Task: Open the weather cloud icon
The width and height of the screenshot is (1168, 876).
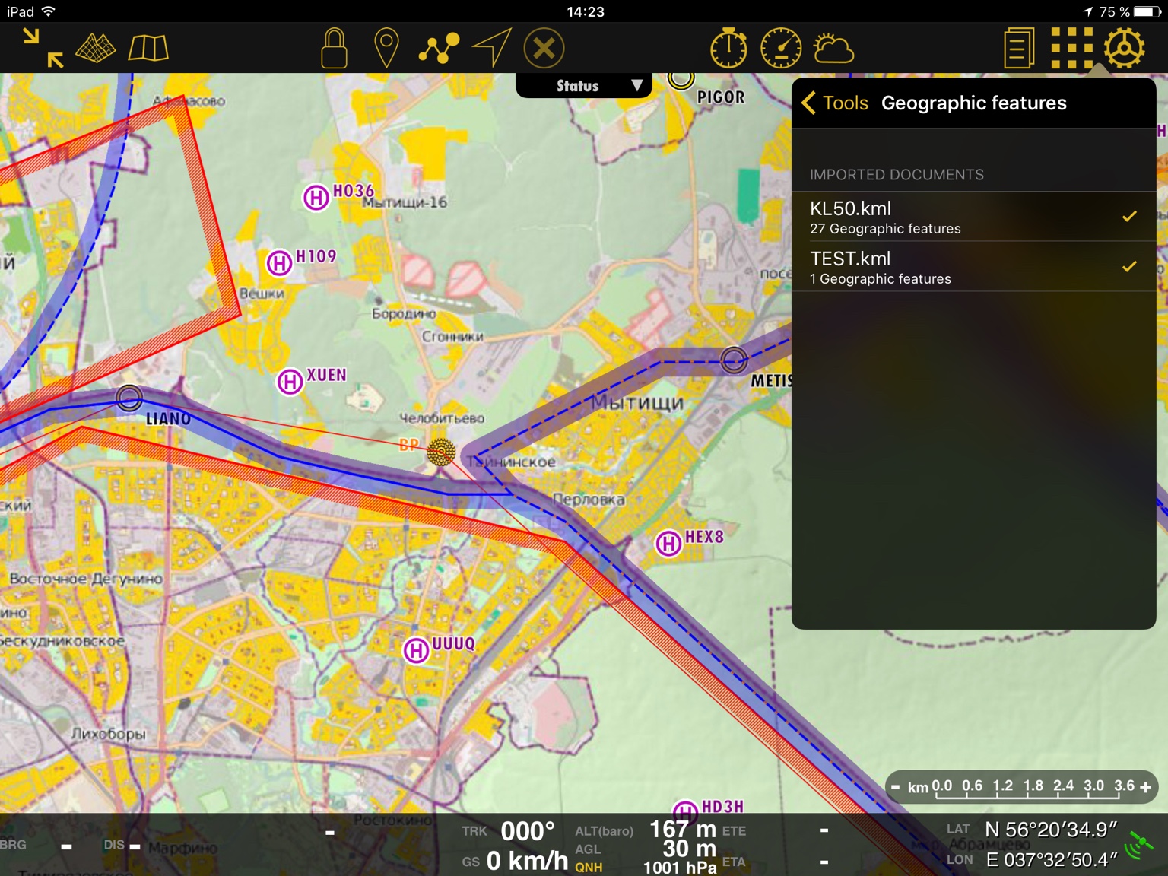Action: coord(833,49)
